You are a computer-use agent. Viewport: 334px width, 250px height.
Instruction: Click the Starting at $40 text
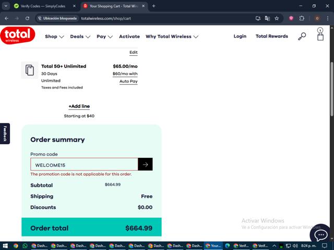79,116
